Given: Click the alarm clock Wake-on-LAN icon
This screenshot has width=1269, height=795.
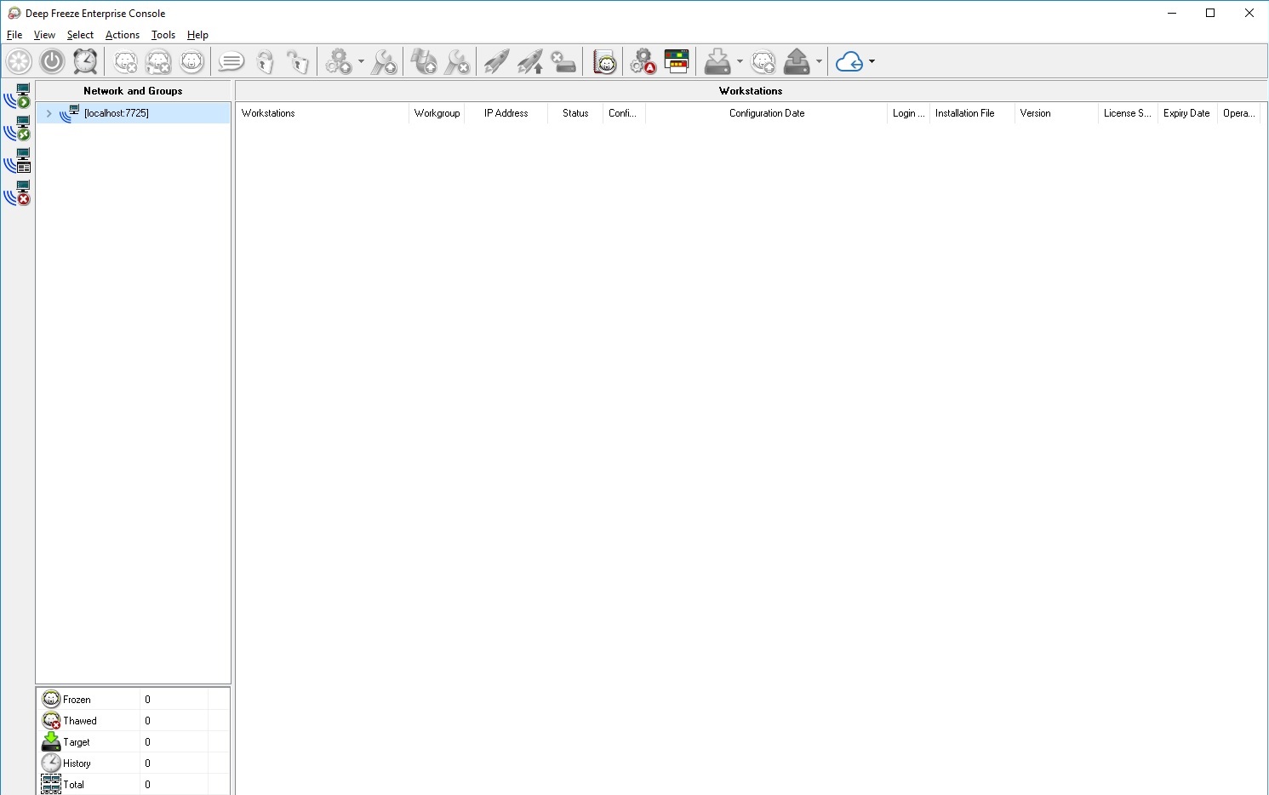Looking at the screenshot, I should tap(85, 61).
